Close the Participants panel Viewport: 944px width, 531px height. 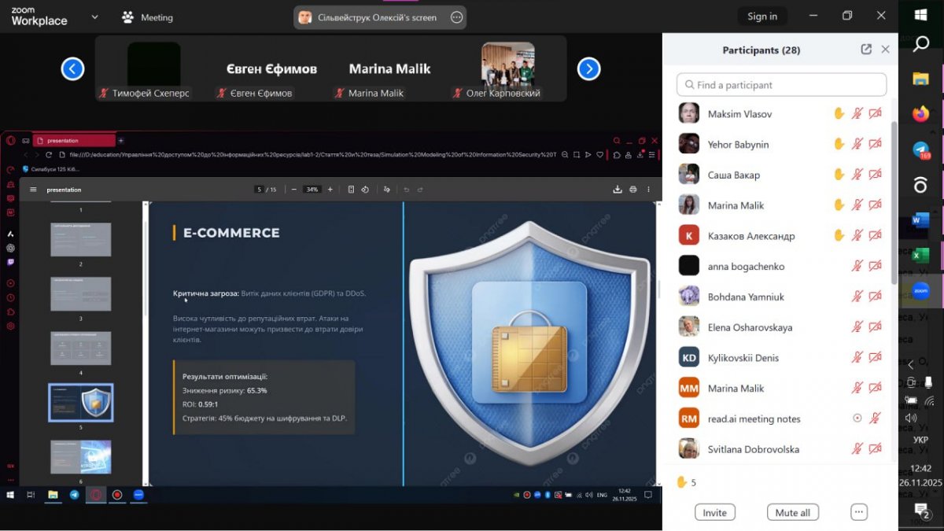pyautogui.click(x=885, y=50)
